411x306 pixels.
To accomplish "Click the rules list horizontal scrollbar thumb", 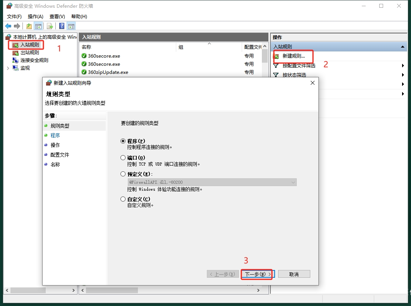I will [112, 290].
